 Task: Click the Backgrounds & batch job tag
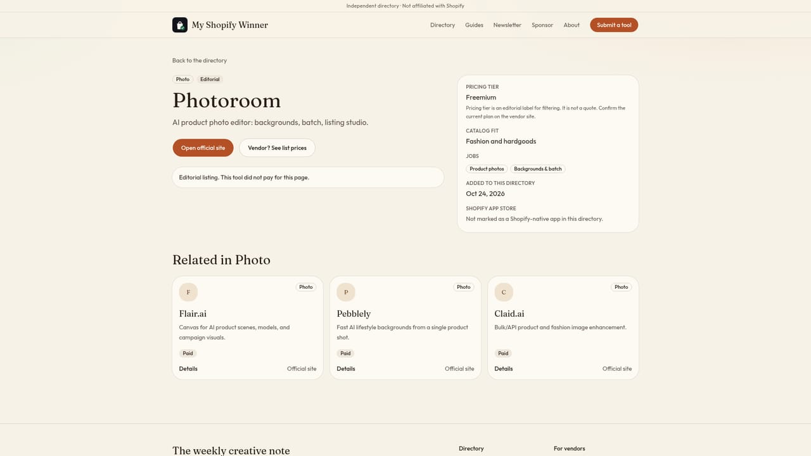click(538, 169)
